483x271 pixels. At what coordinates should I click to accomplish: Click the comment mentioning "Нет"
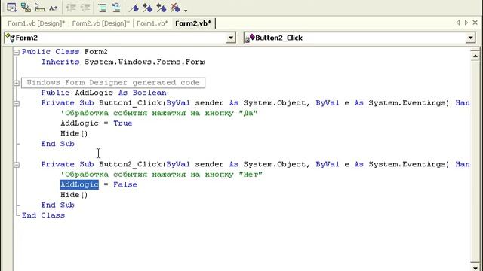162,175
